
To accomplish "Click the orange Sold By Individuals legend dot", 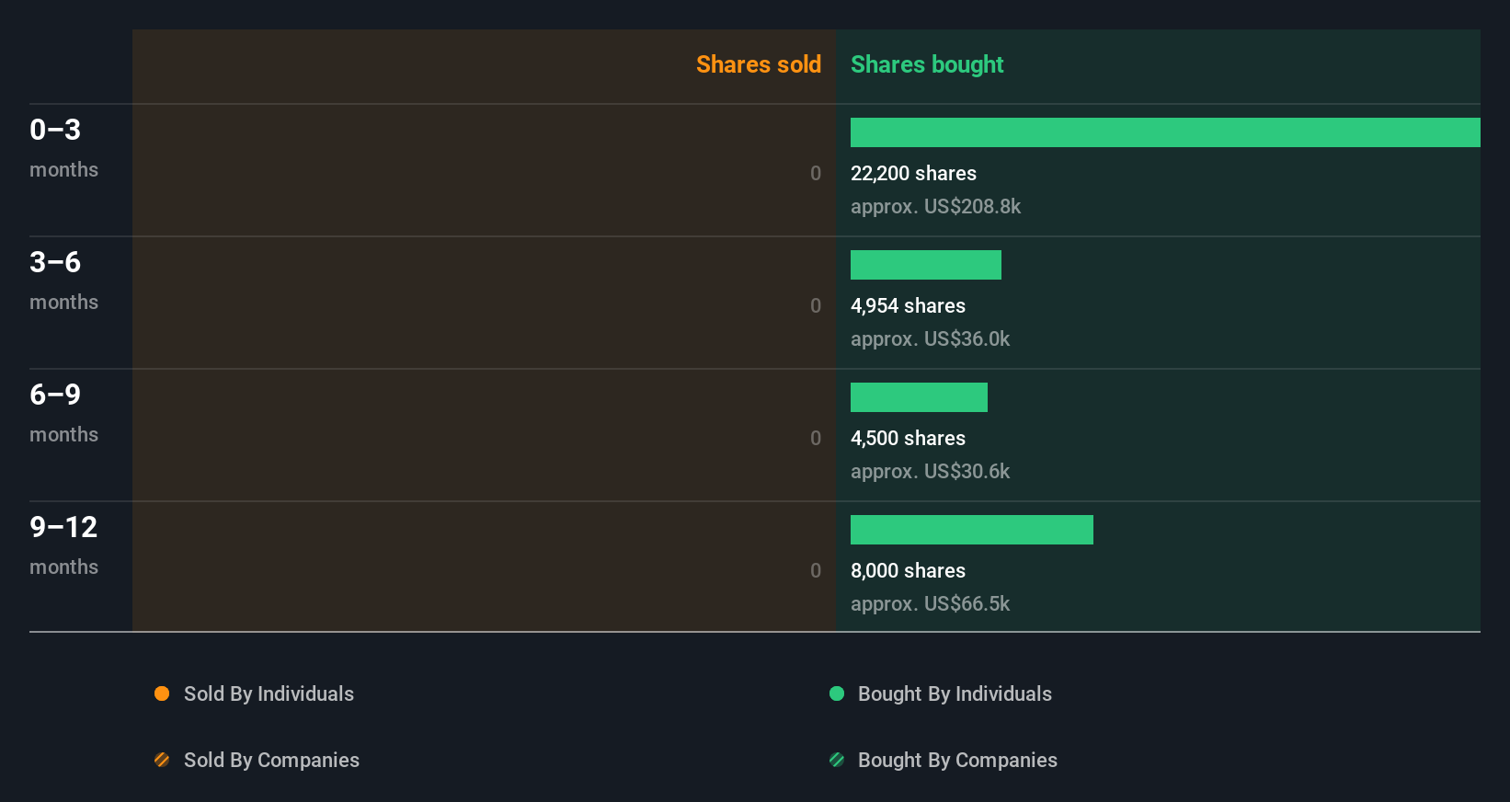I will point(162,693).
